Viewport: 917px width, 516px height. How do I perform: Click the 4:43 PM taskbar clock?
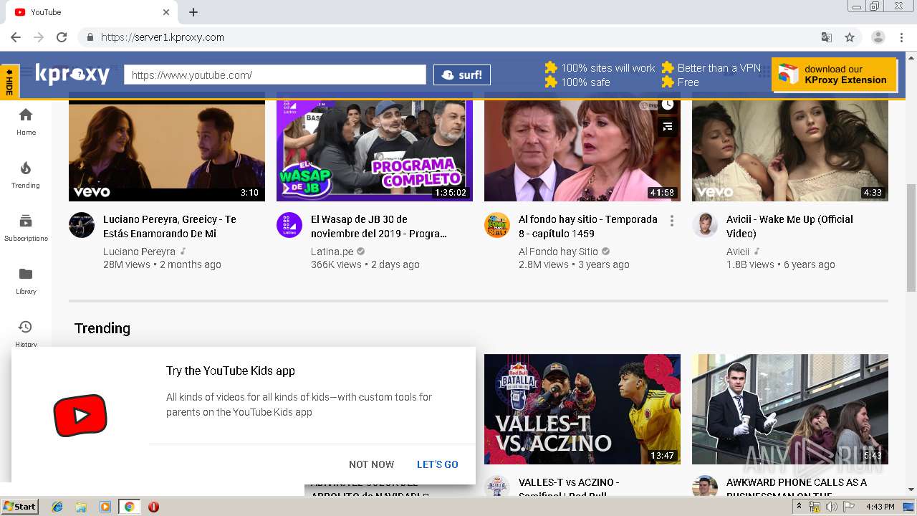pyautogui.click(x=880, y=507)
